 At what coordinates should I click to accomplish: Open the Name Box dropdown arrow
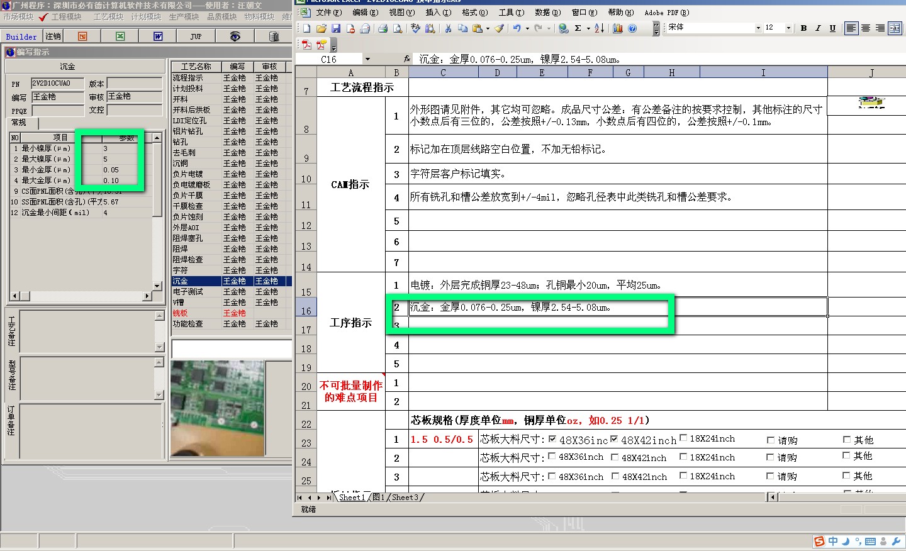(x=367, y=59)
